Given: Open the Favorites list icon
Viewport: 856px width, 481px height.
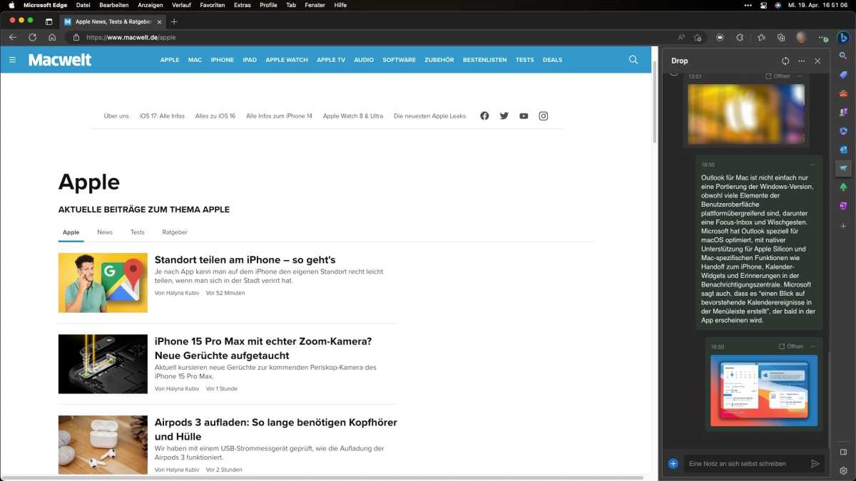Looking at the screenshot, I should [x=761, y=37].
